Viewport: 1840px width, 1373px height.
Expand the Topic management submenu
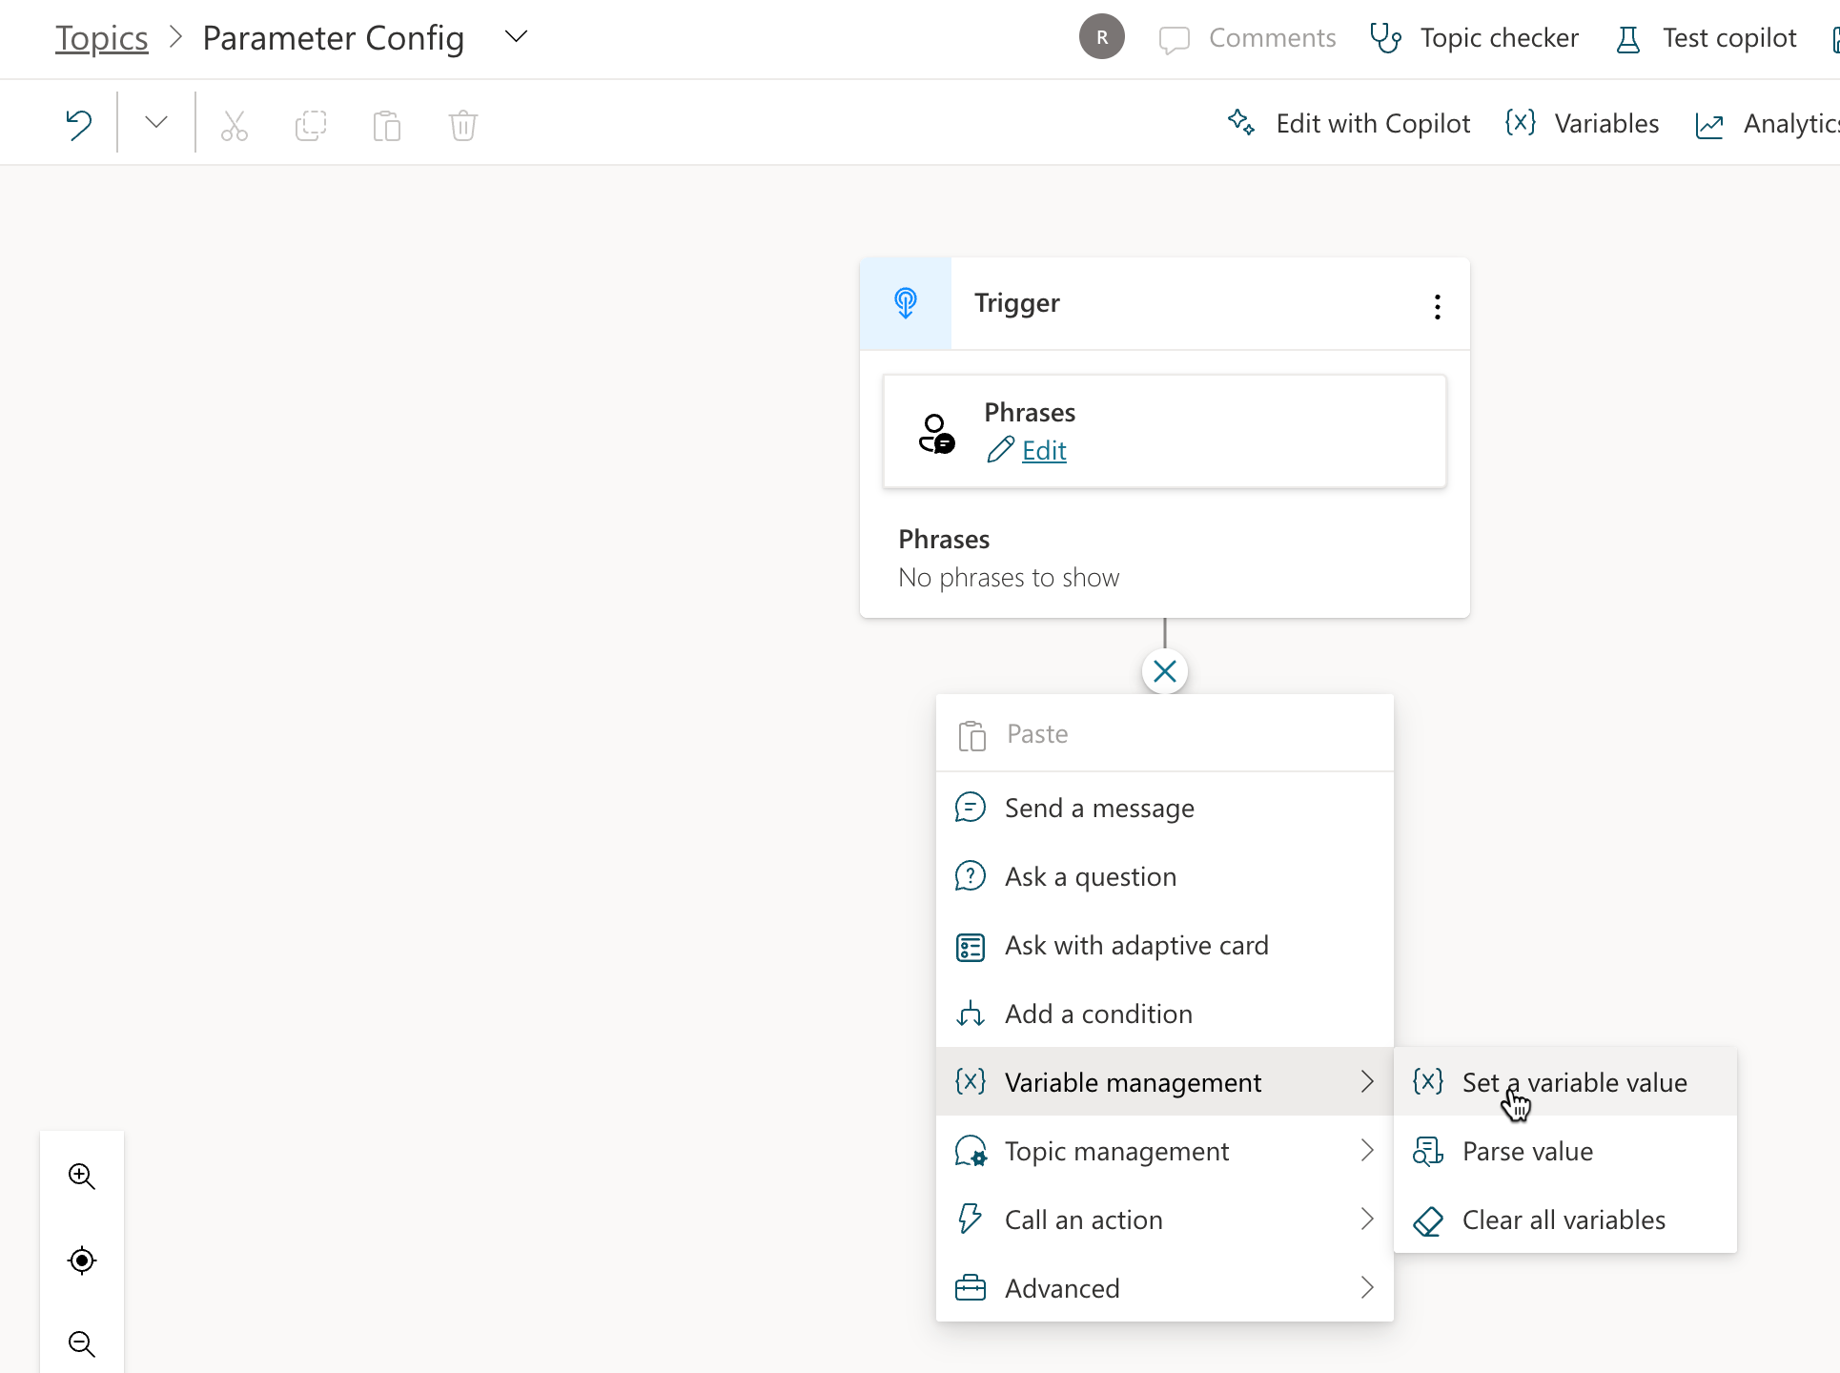1163,1151
